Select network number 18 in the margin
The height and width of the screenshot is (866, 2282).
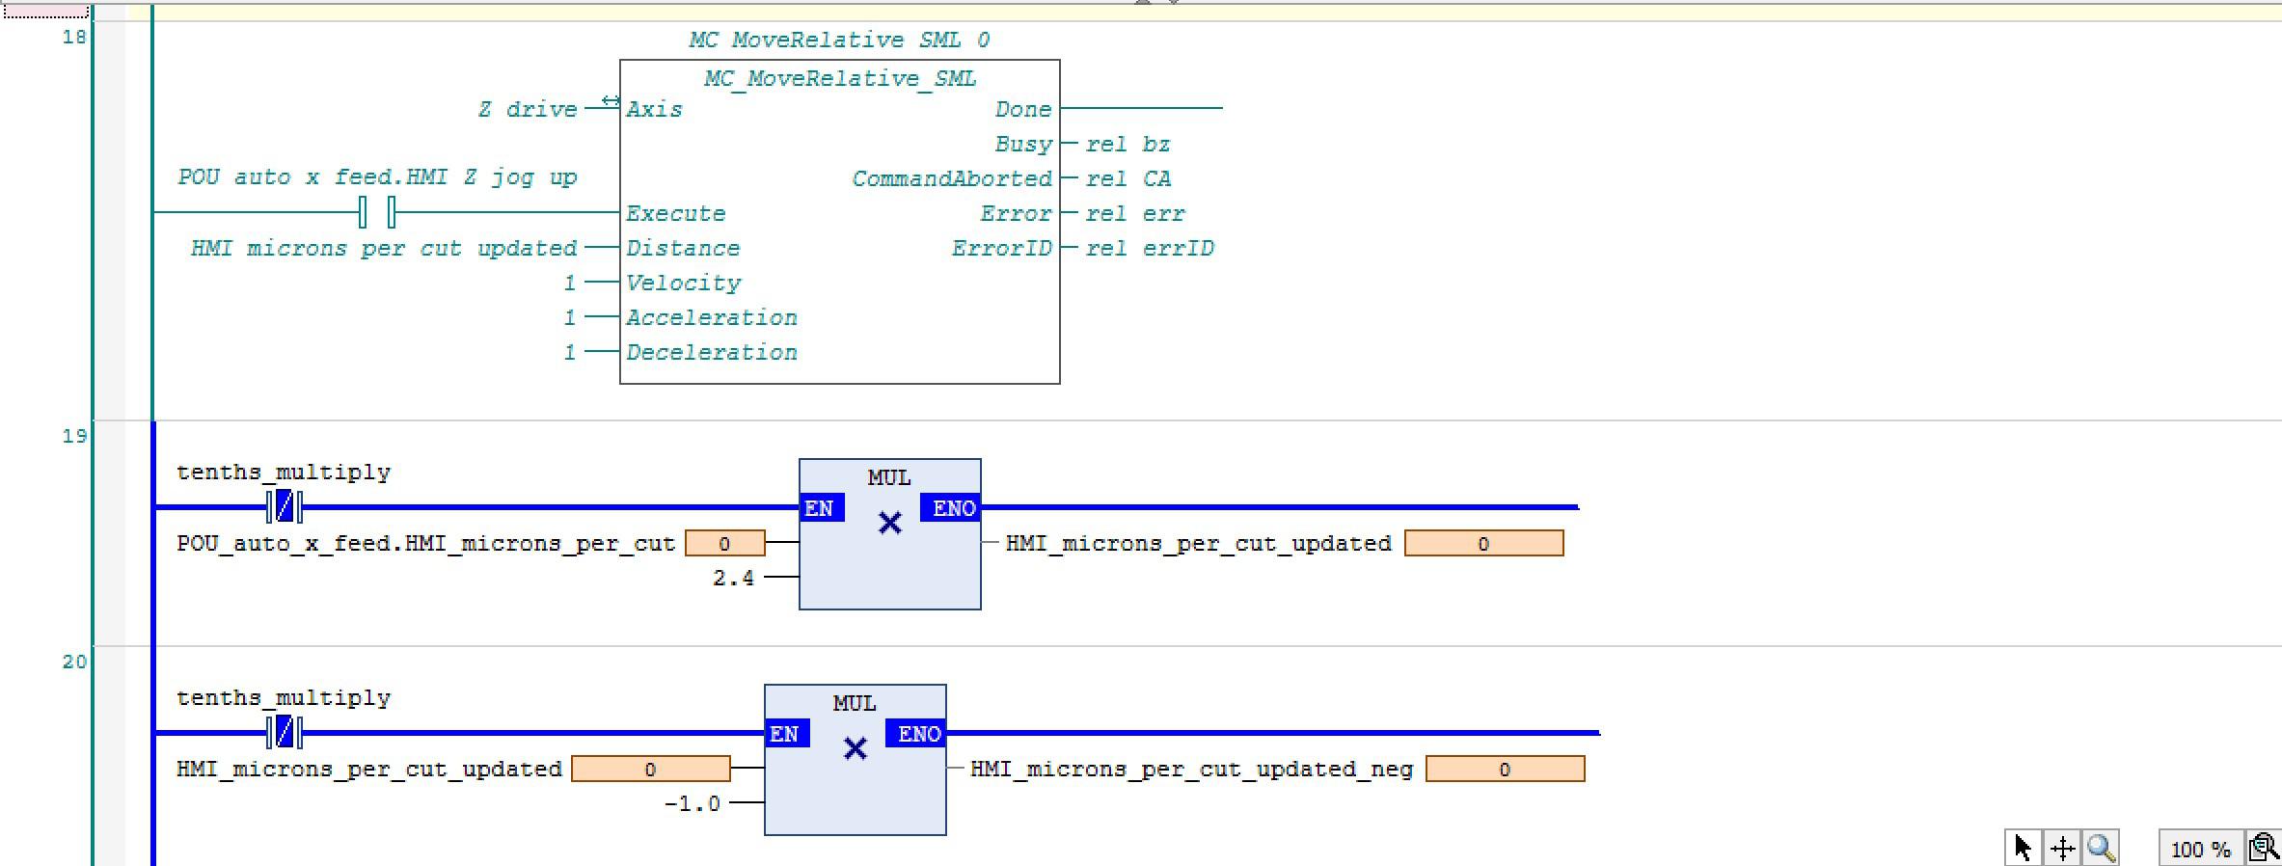click(x=74, y=38)
